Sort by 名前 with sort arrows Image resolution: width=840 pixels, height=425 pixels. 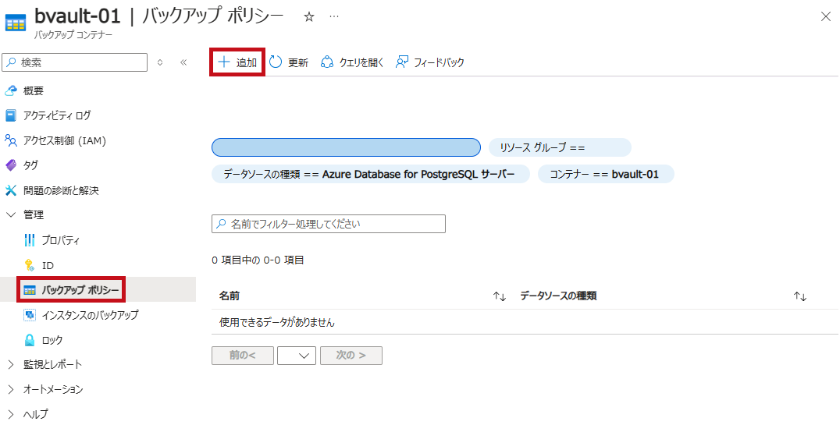click(x=500, y=296)
